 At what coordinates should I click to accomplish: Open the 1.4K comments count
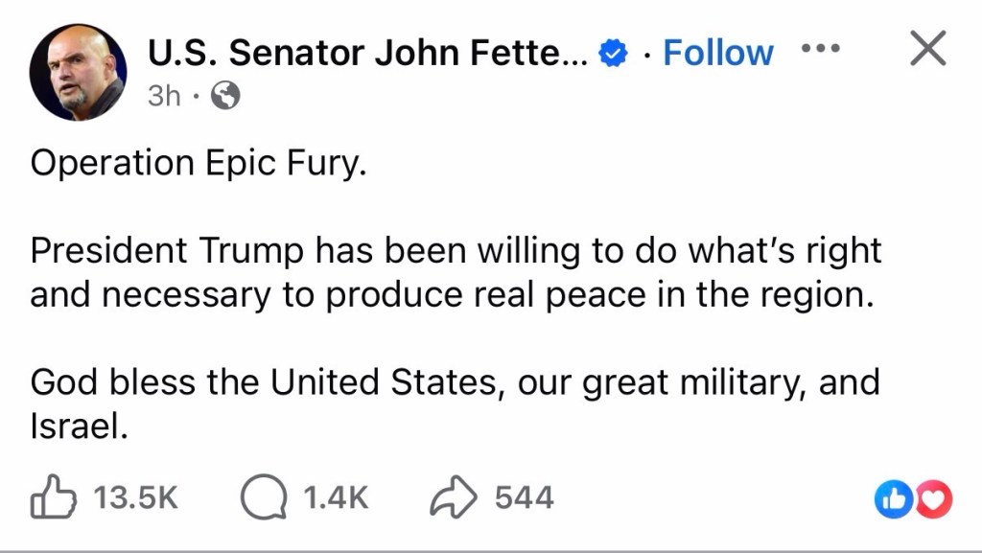click(336, 498)
